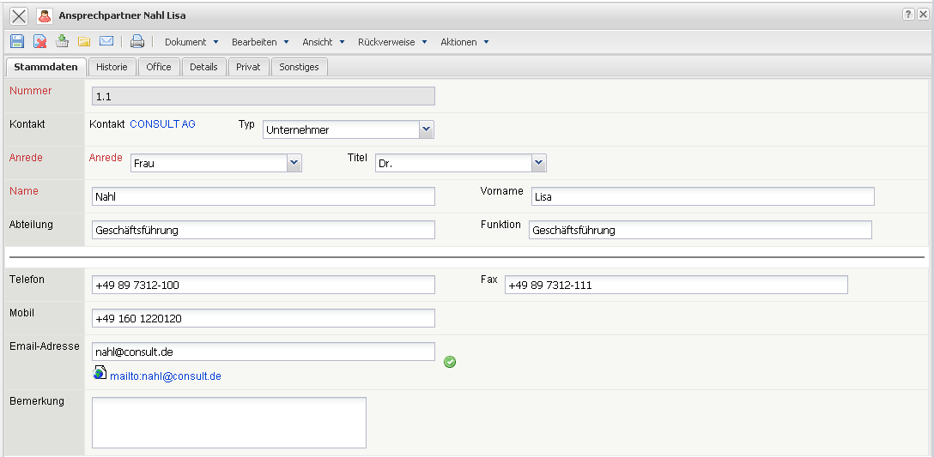Open the Anrede dropdown showing Frau

(x=294, y=163)
